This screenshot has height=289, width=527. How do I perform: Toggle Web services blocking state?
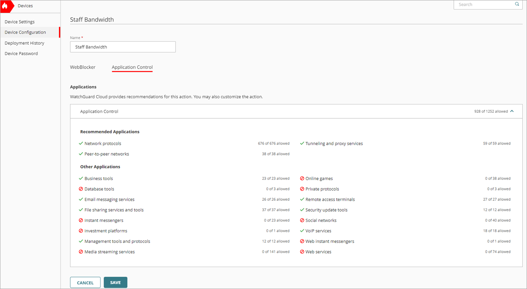point(302,251)
